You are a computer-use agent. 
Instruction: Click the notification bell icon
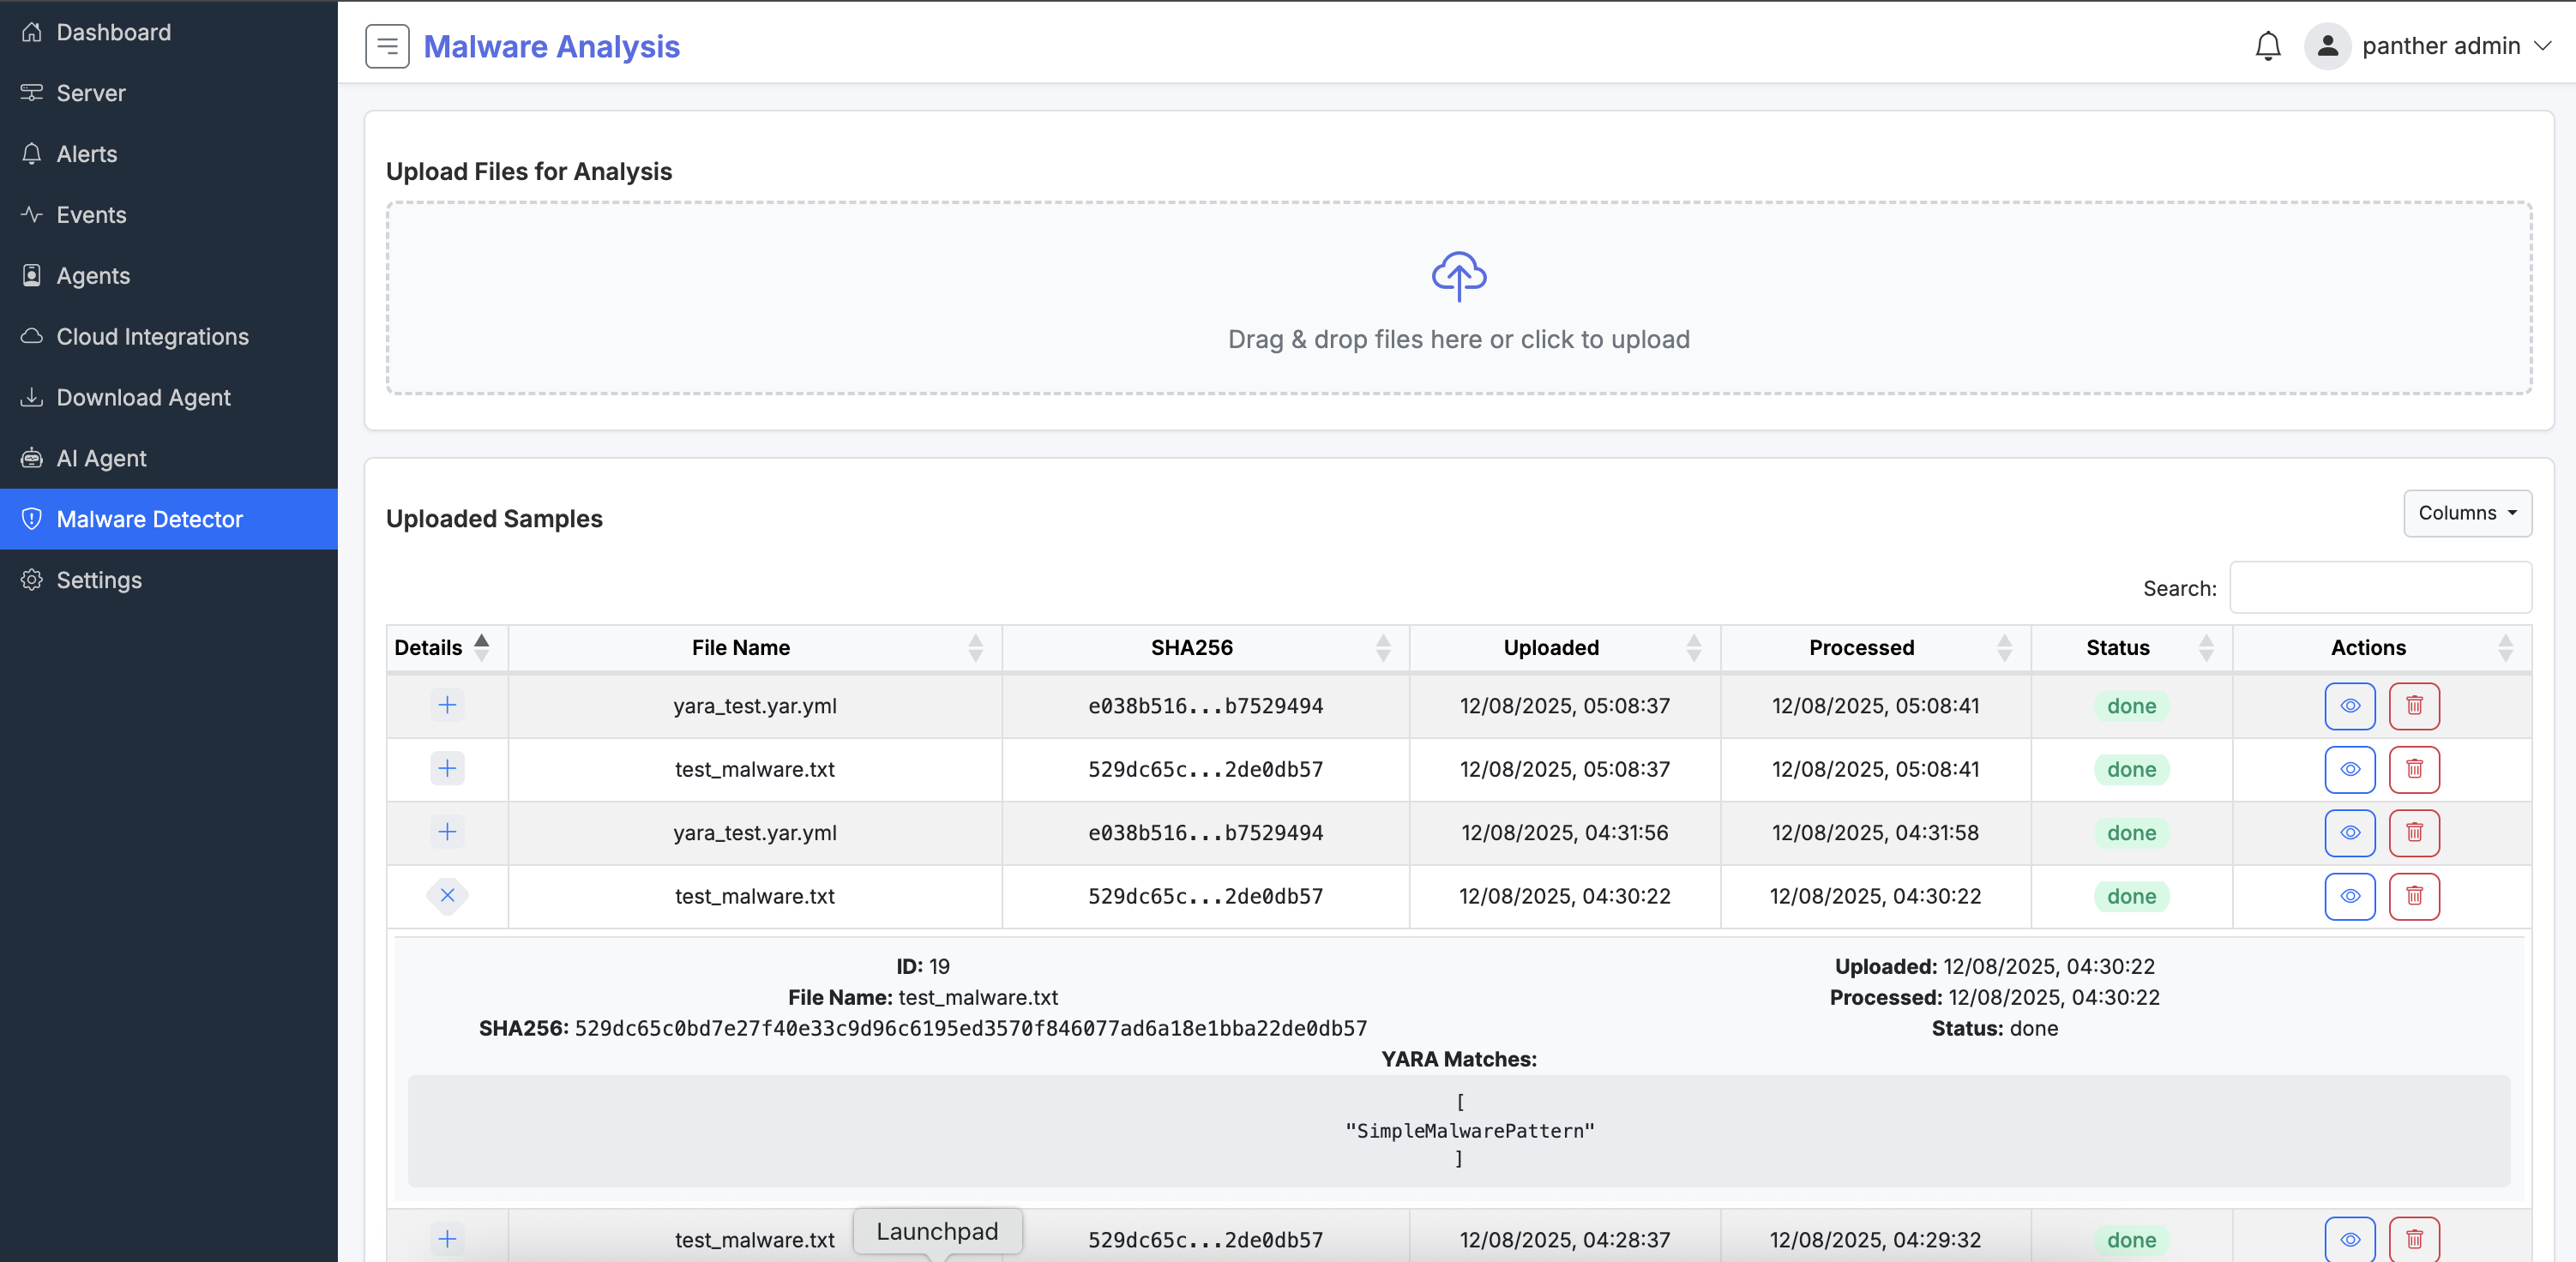click(2267, 46)
